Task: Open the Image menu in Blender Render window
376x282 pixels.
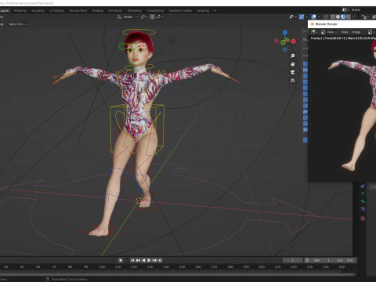Action: click(x=356, y=32)
